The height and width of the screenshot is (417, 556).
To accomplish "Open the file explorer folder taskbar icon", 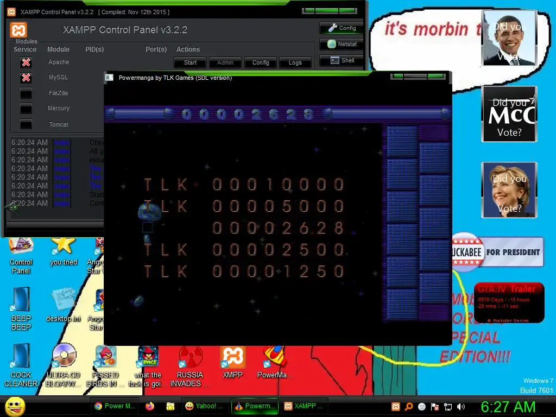I will coord(170,406).
